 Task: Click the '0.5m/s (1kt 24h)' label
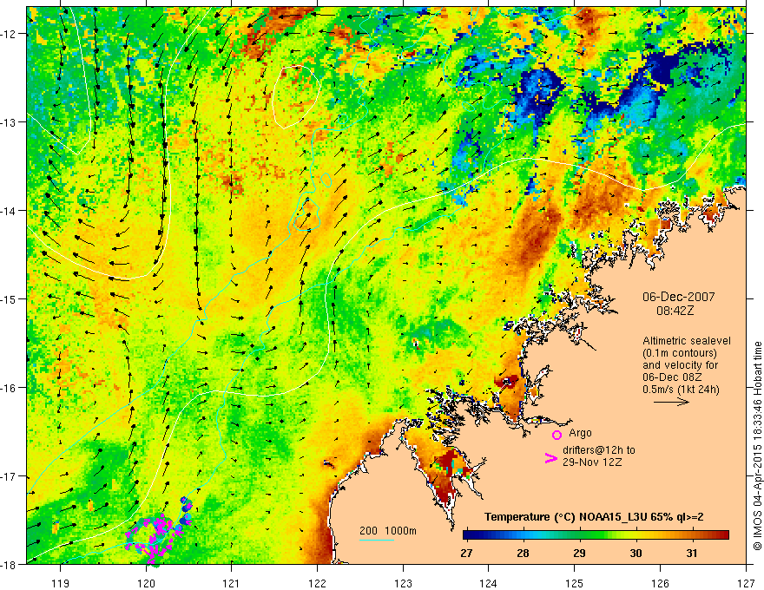681,390
